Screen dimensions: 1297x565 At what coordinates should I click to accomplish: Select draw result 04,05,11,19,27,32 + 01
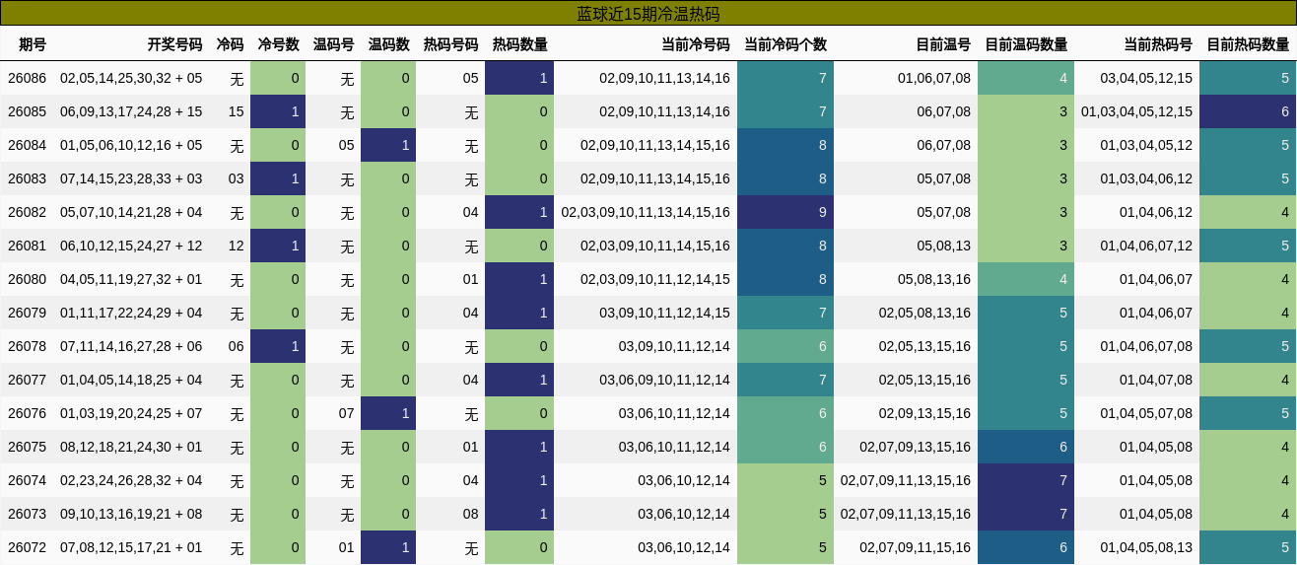[x=131, y=279]
